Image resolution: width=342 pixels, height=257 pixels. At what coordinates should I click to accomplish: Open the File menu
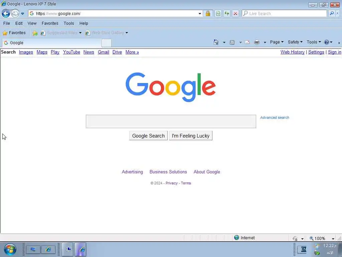tap(7, 23)
